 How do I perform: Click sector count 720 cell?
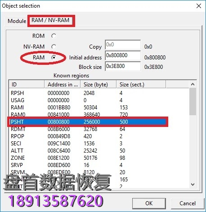tap(124, 115)
